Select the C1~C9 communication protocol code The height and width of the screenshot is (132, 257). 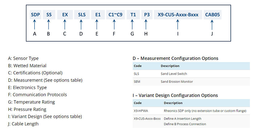(x=115, y=15)
